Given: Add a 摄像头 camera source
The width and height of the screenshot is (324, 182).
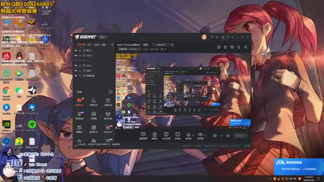Looking at the screenshot, I should [155, 136].
